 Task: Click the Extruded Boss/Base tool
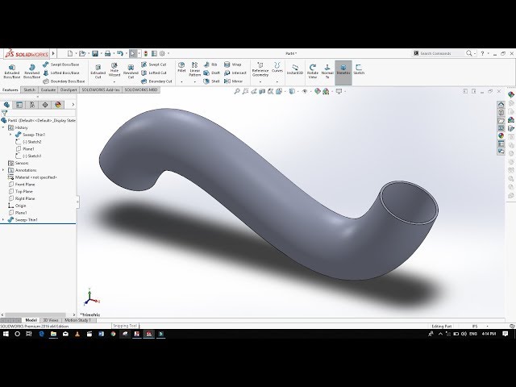coord(11,71)
